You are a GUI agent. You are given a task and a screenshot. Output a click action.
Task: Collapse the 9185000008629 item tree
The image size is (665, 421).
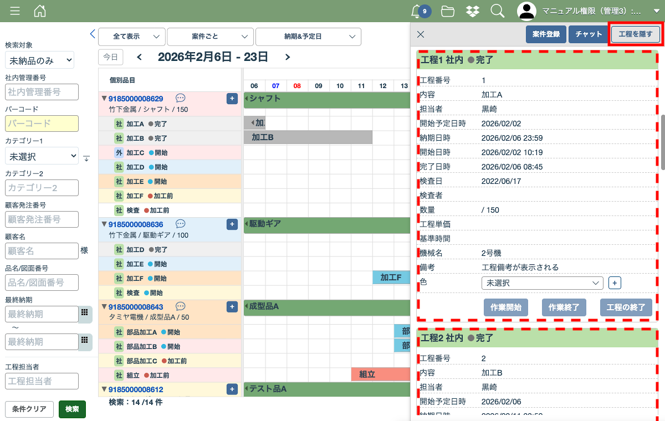pyautogui.click(x=104, y=99)
